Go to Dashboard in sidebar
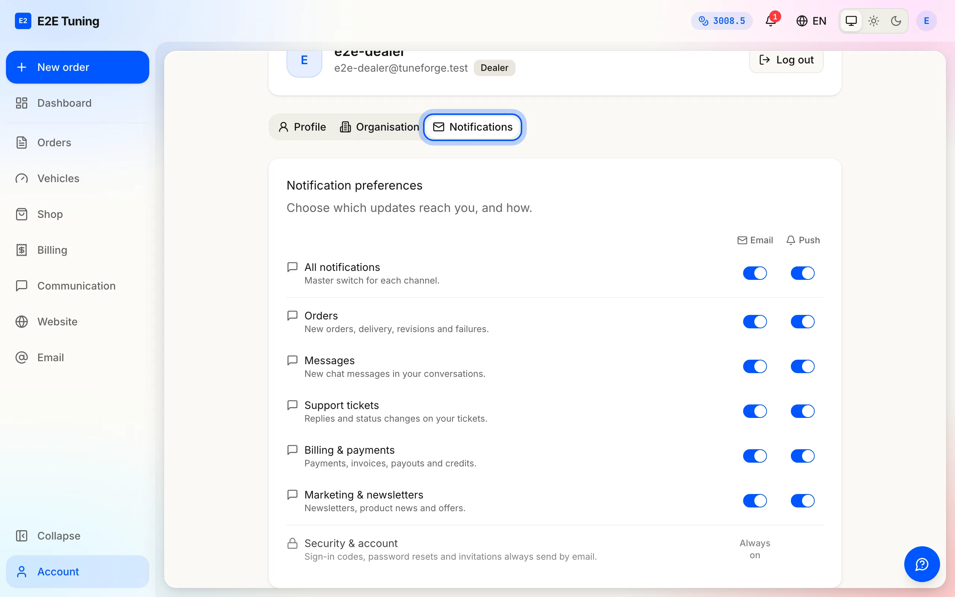The image size is (955, 597). pos(77,103)
